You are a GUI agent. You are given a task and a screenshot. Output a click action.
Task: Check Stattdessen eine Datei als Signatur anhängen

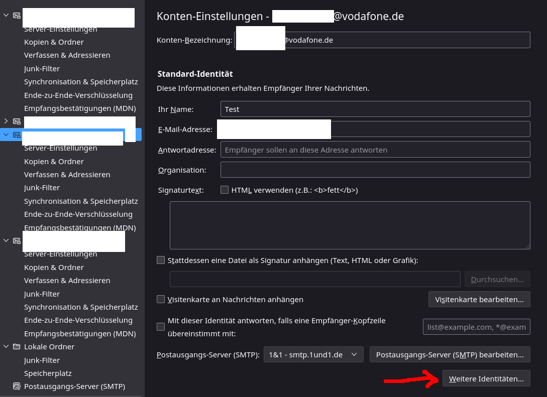point(161,260)
